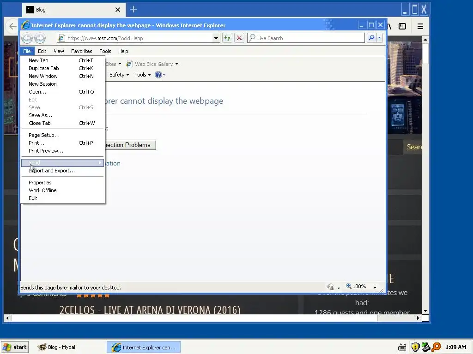473x354 pixels.
Task: Select Print... menu item
Action: point(62,143)
